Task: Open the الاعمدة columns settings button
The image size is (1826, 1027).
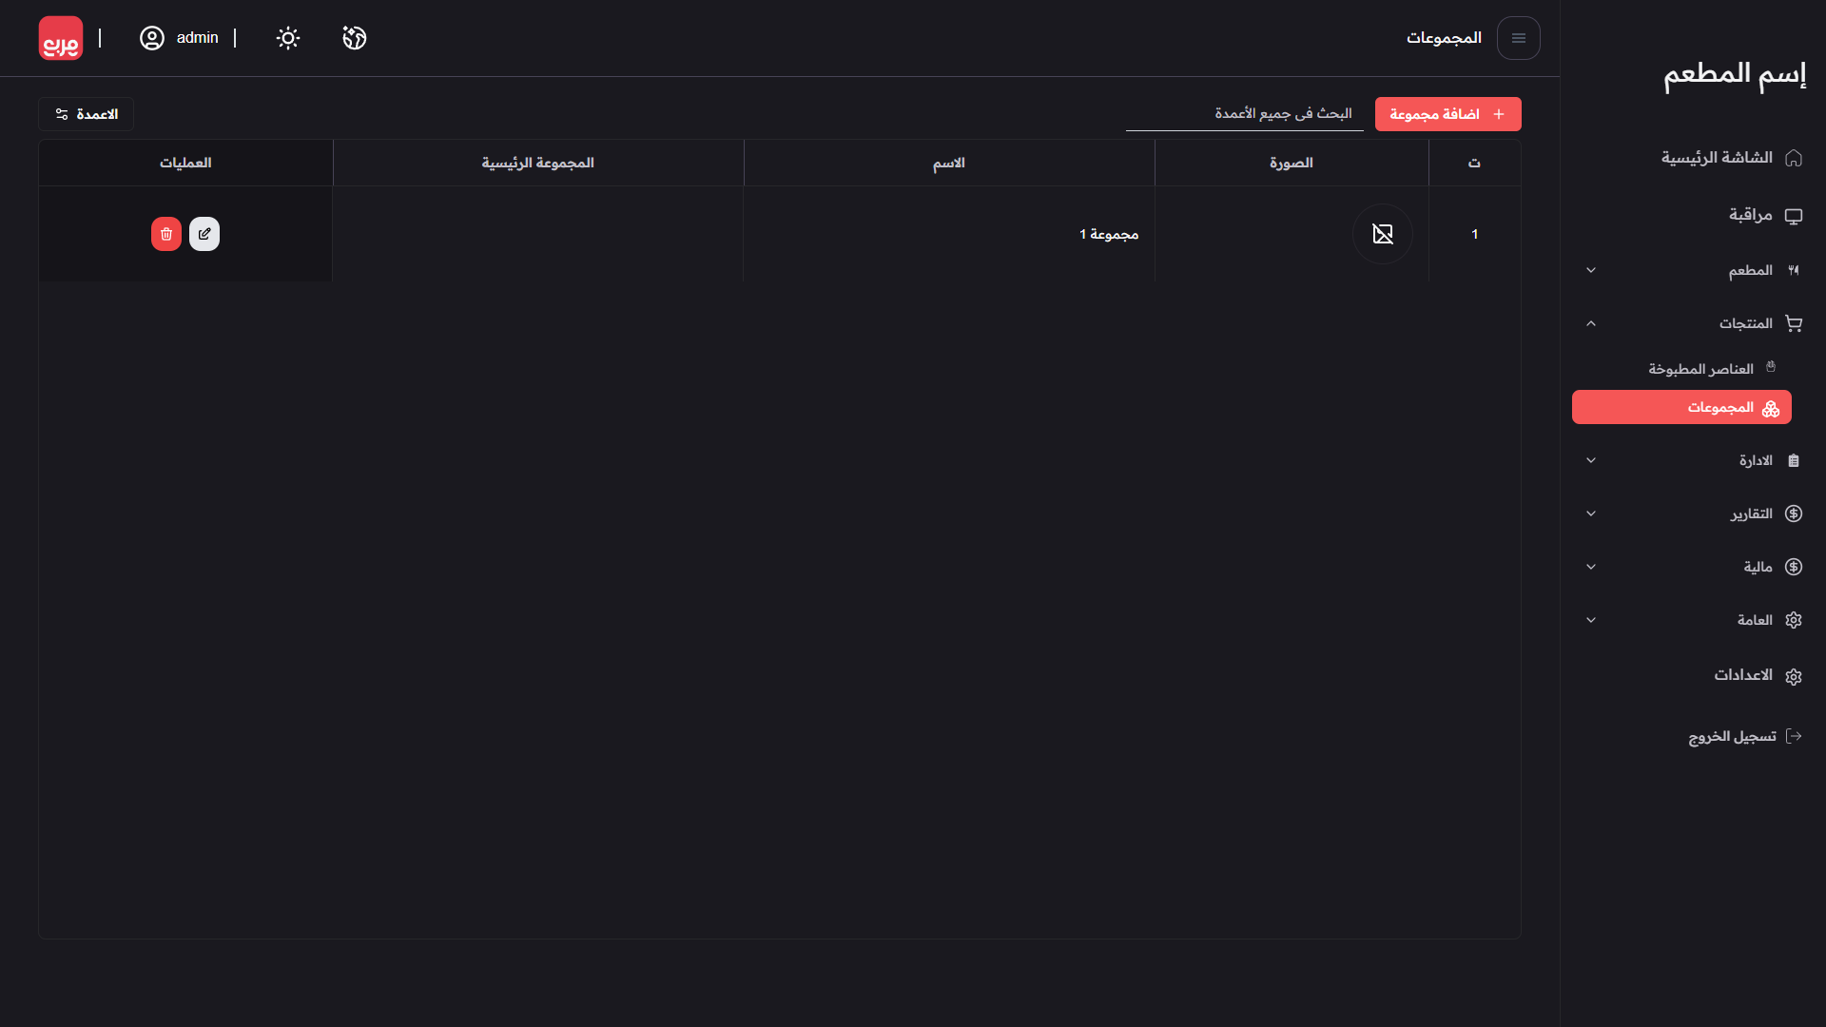Action: tap(87, 114)
